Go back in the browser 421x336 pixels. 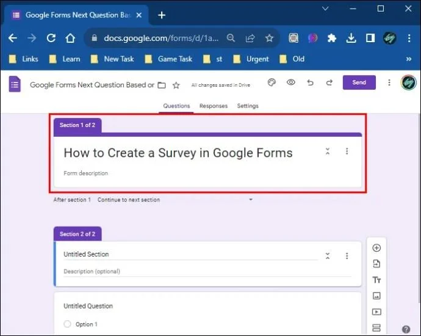(x=13, y=38)
